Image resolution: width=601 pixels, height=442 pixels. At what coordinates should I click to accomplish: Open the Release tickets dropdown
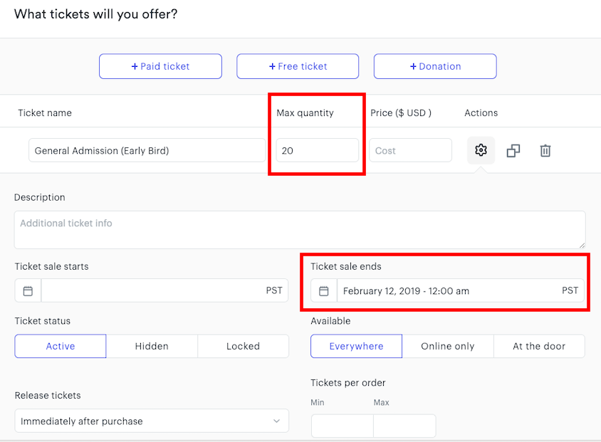[x=152, y=421]
